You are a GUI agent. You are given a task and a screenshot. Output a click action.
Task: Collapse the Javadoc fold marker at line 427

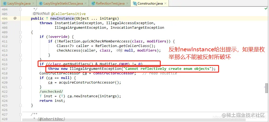pyautogui.click(x=21, y=114)
